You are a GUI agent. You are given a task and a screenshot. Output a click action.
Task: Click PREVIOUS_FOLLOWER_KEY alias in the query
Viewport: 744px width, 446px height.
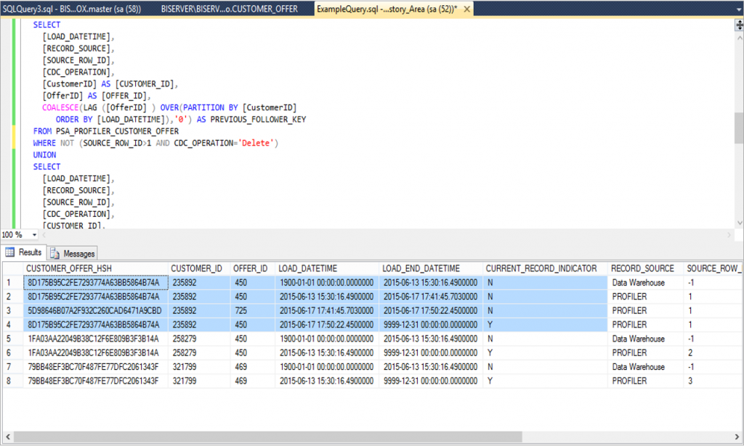pyautogui.click(x=258, y=120)
